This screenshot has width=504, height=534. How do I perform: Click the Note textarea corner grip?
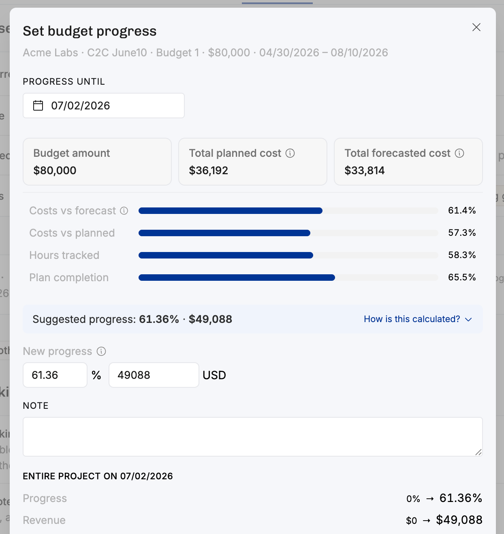(478, 452)
